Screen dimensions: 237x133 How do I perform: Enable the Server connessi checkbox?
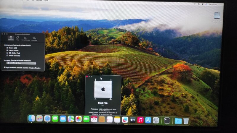7,56
